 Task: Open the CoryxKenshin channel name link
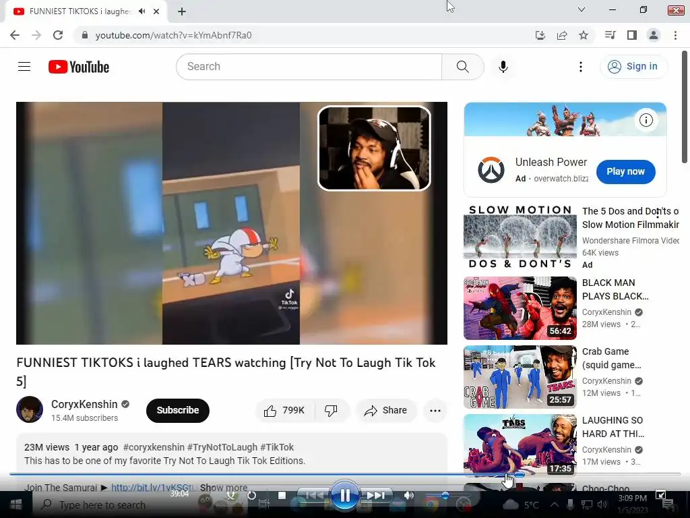coord(84,404)
